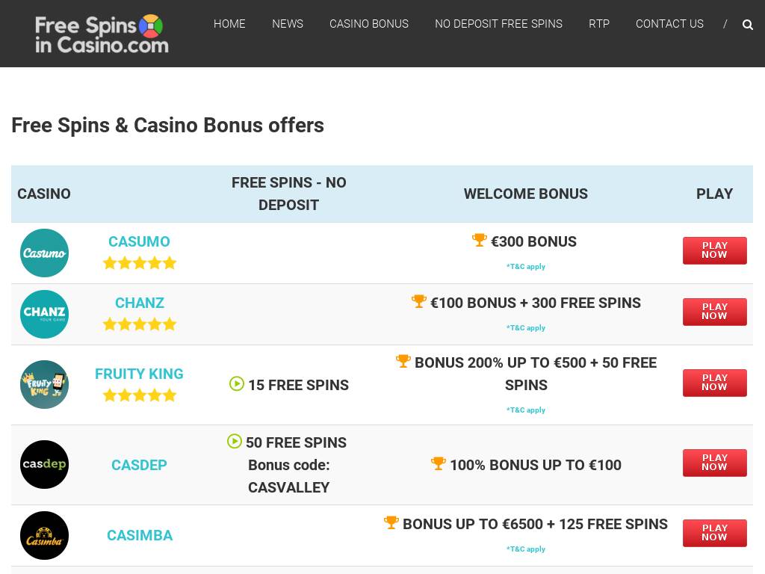765x574 pixels.
Task: Follow the Casdep casino name link
Action: [x=139, y=465]
